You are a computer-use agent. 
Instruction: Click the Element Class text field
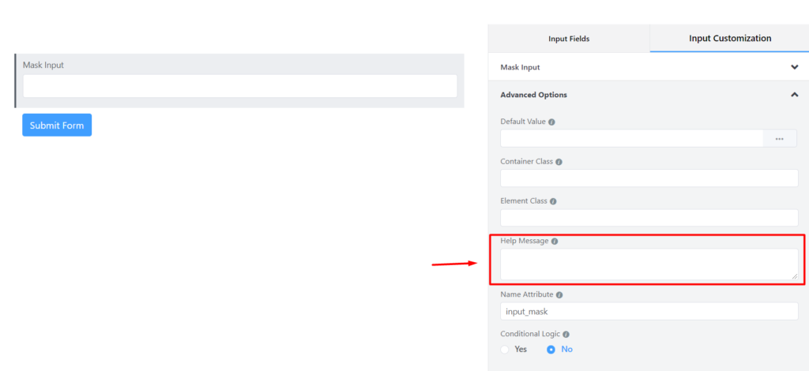pyautogui.click(x=649, y=218)
